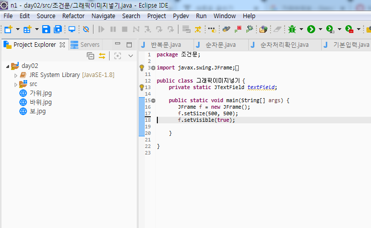Open the Run configurations dropdown arrow
This screenshot has height=228, width=371.
click(x=320, y=29)
